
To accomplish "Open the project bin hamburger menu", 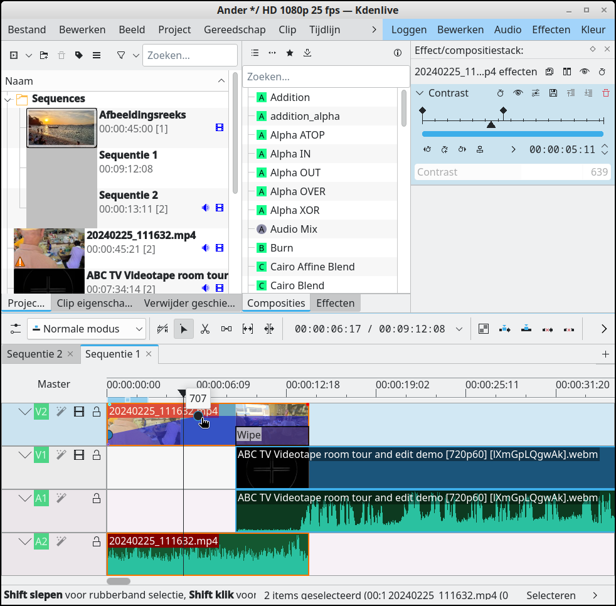I will (97, 55).
